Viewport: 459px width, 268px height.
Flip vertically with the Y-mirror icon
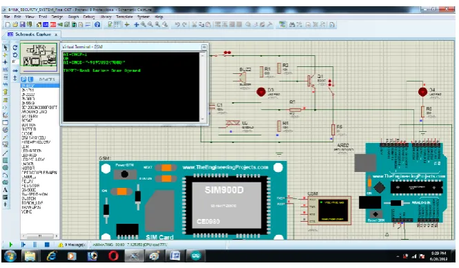(x=15, y=78)
